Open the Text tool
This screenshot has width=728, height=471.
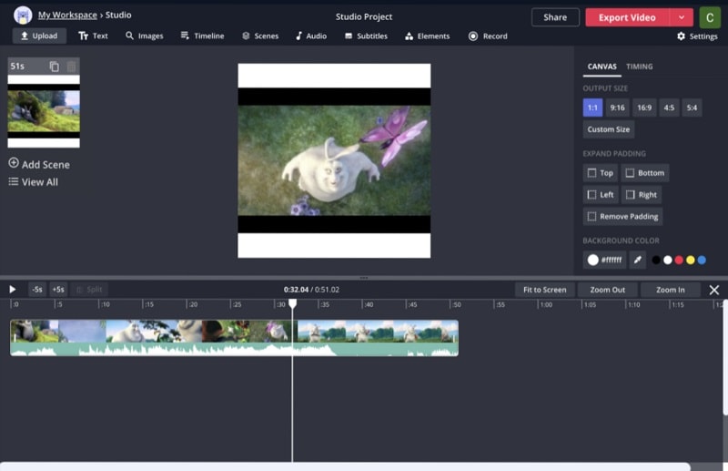[93, 36]
